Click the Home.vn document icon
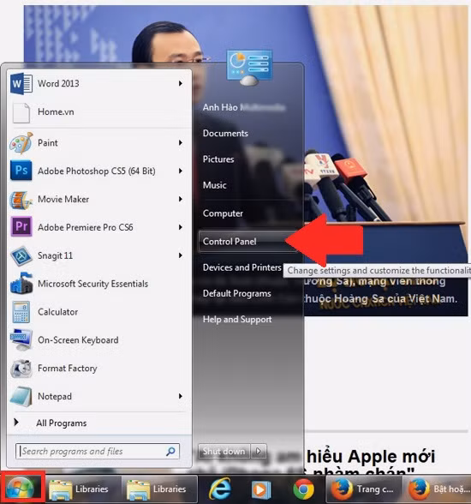The height and width of the screenshot is (504, 471). (21, 112)
